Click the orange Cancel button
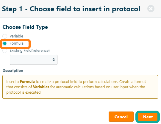This screenshot has width=161, height=124. pyautogui.click(x=121, y=117)
